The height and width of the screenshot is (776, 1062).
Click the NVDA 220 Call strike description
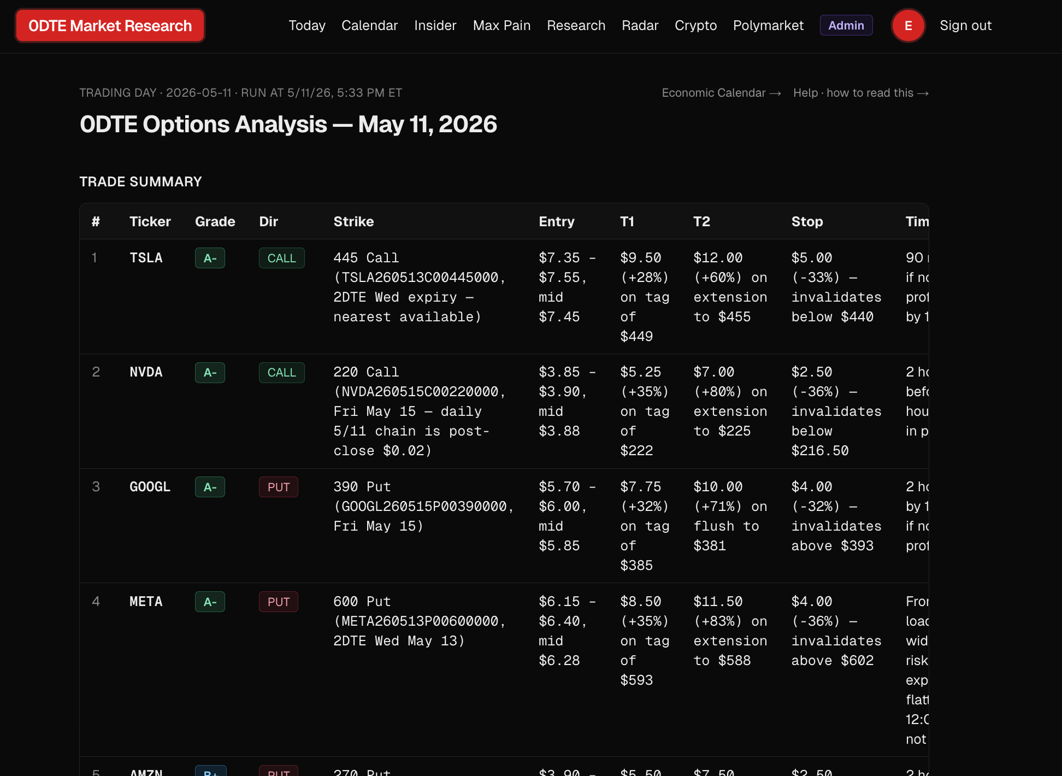click(420, 411)
